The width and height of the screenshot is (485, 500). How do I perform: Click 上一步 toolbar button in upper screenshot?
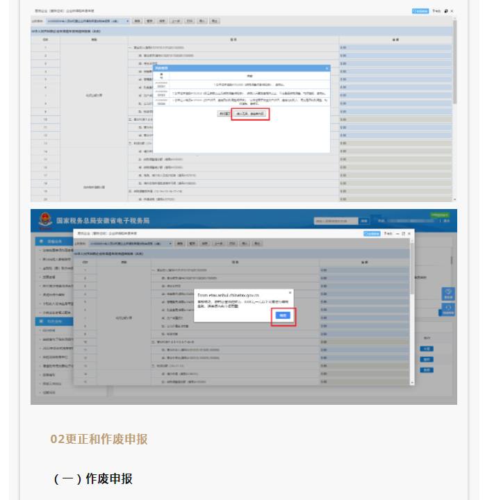(176, 21)
